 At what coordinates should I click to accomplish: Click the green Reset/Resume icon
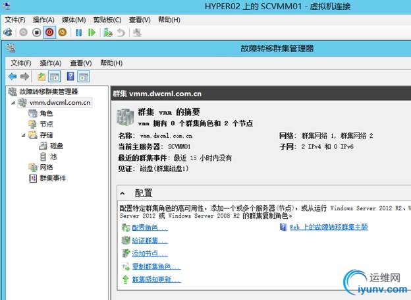coord(92,33)
